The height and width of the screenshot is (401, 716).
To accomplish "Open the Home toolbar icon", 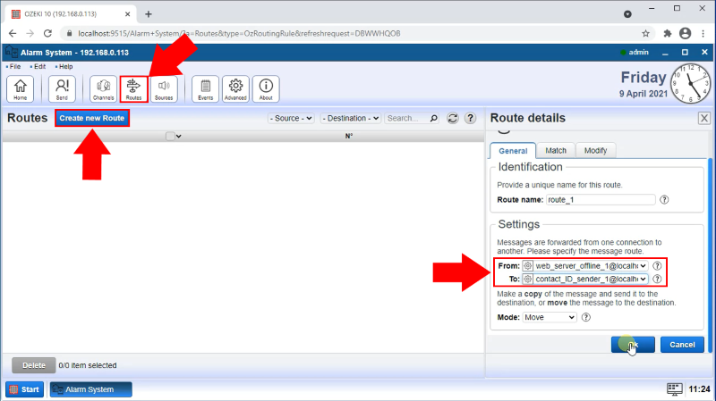I will (x=20, y=88).
